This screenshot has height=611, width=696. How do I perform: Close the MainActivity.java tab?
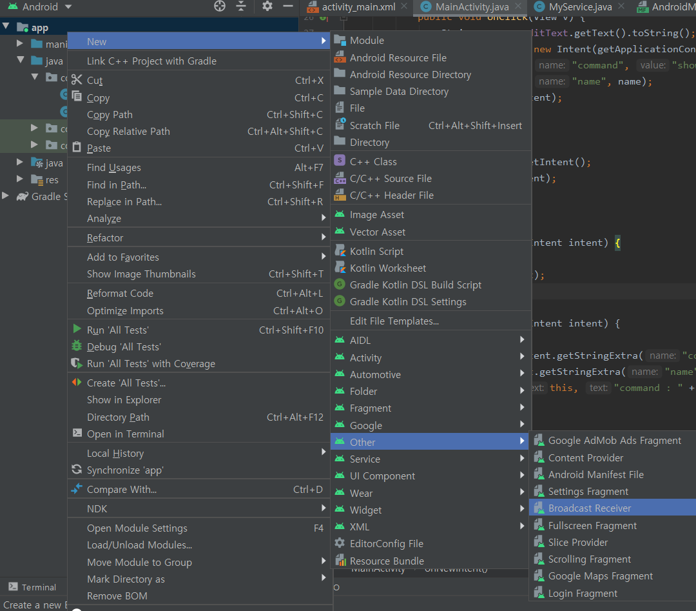518,6
